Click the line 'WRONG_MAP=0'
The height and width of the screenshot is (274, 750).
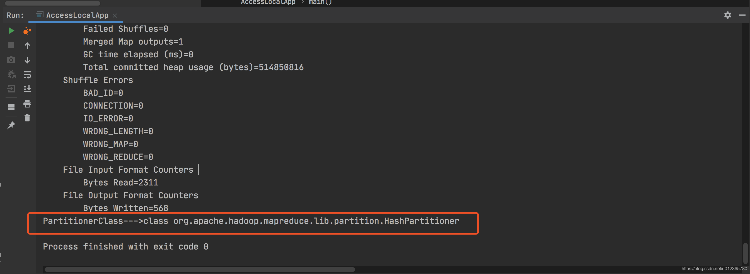tap(110, 144)
